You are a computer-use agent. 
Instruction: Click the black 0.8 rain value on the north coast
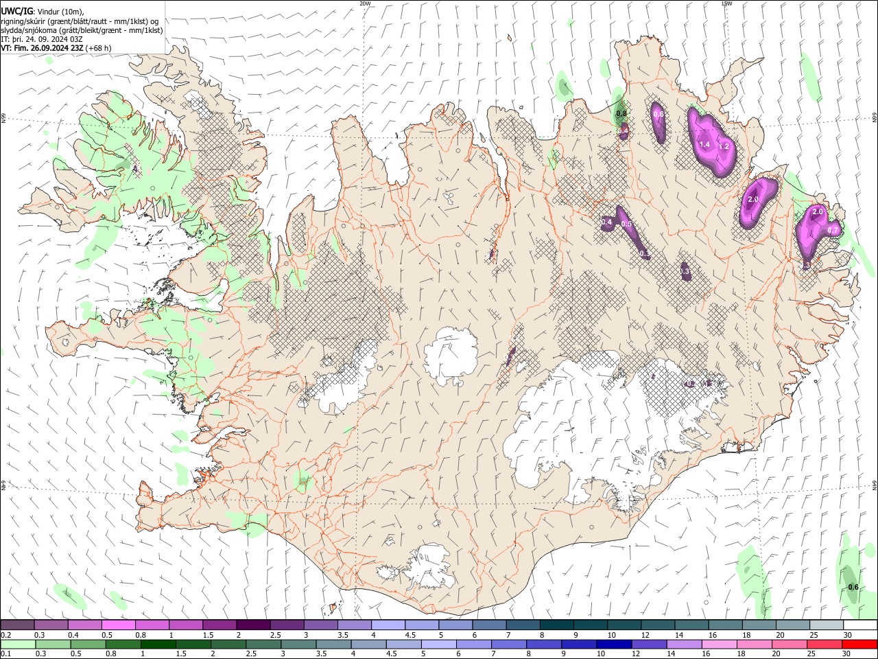[621, 113]
